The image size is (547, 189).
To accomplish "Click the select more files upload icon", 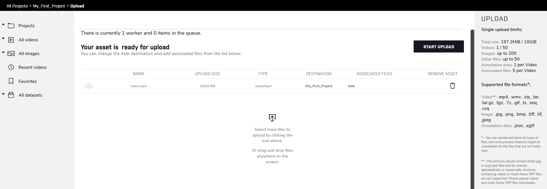I will (272, 118).
